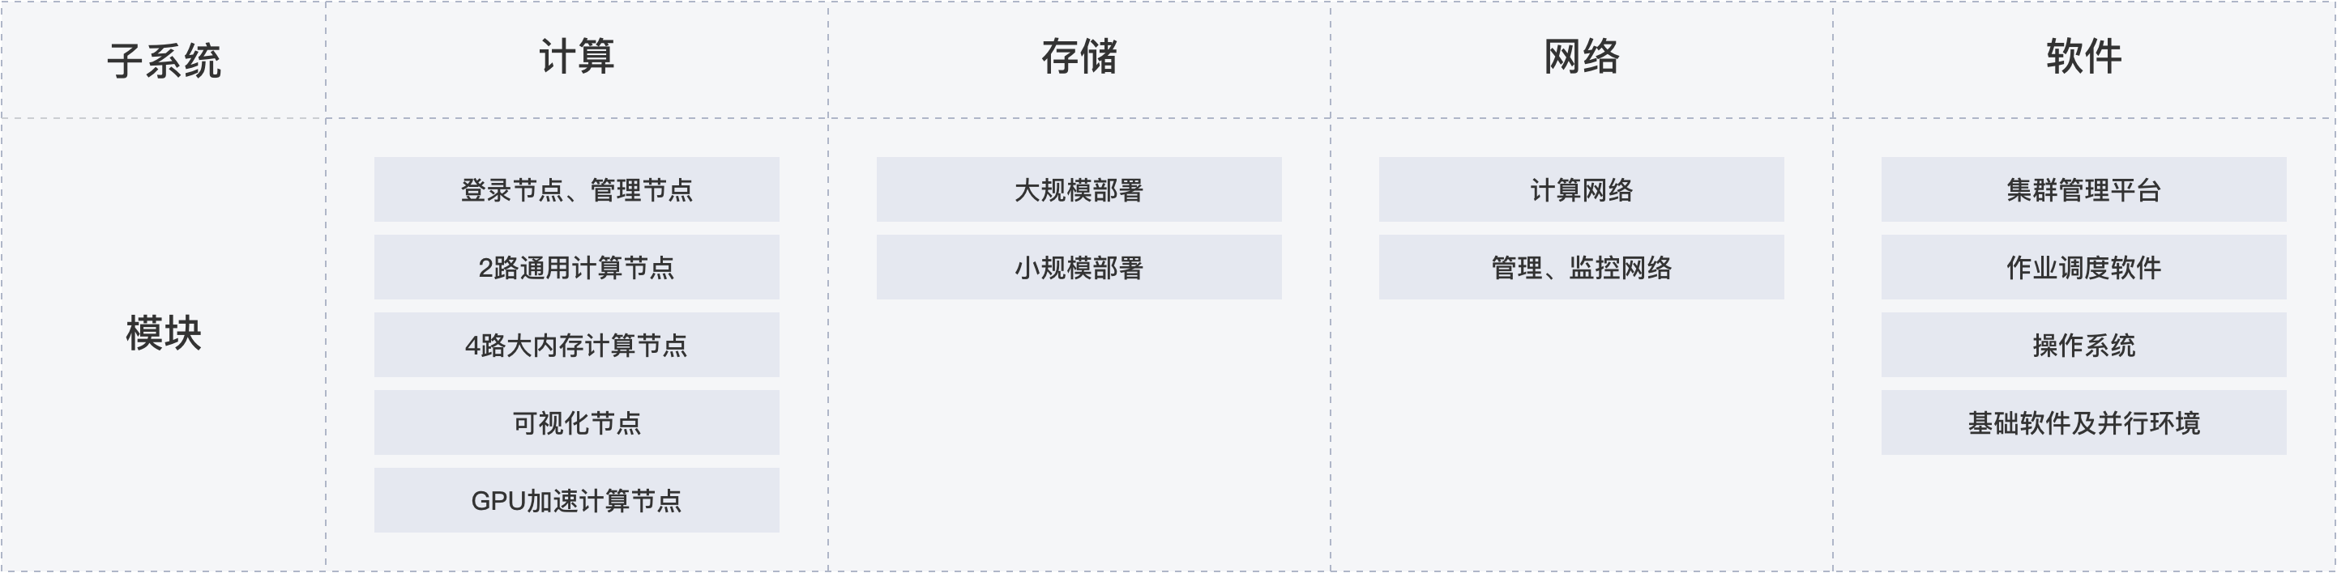Click the 小规模部署 storage module
The height and width of the screenshot is (573, 2337).
point(1079,267)
